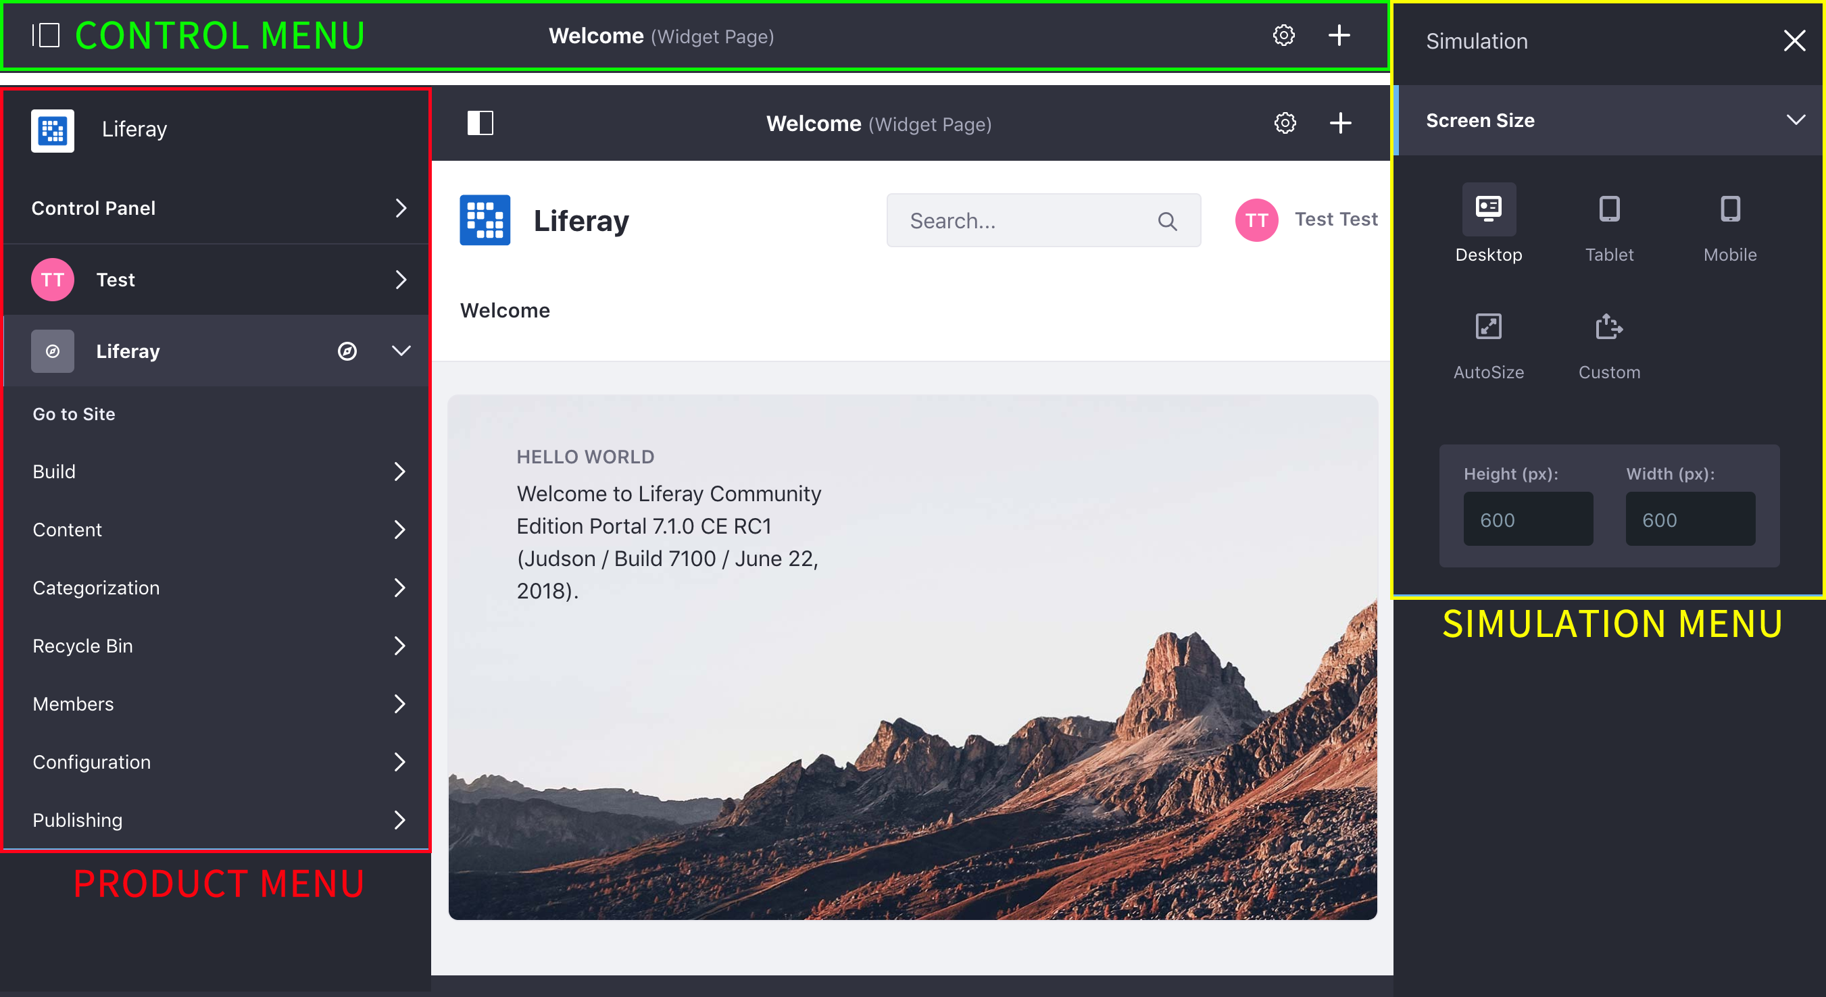Click the Welcome title in top control menu
This screenshot has height=997, width=1826.
pos(595,36)
